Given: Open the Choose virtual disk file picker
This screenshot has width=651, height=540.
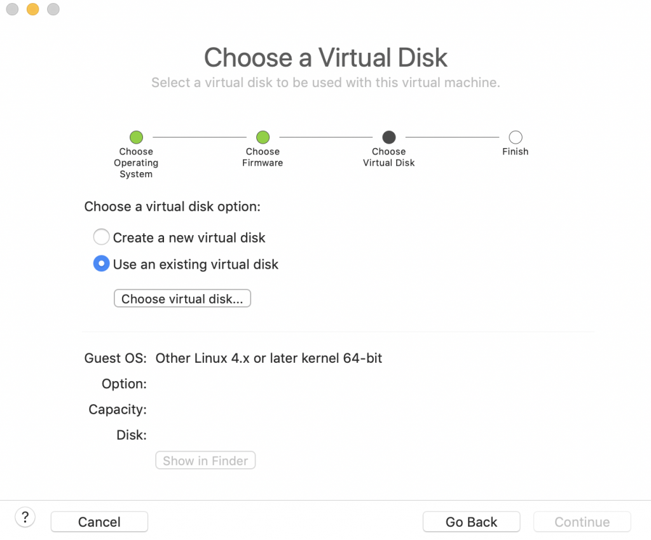Looking at the screenshot, I should coord(182,299).
